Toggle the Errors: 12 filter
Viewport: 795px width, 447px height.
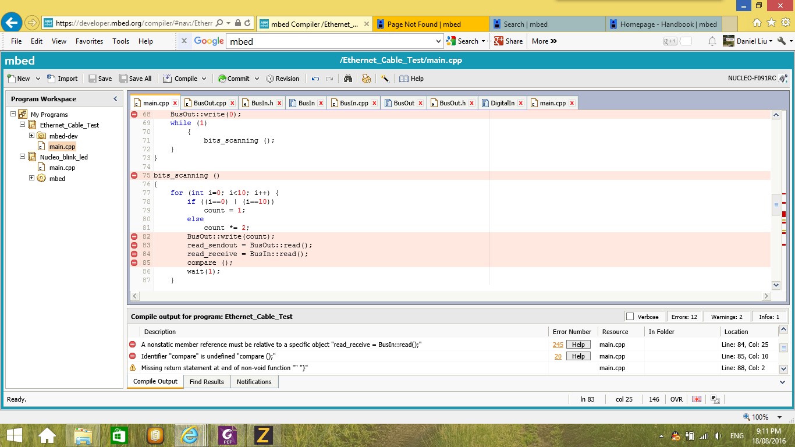pyautogui.click(x=684, y=317)
